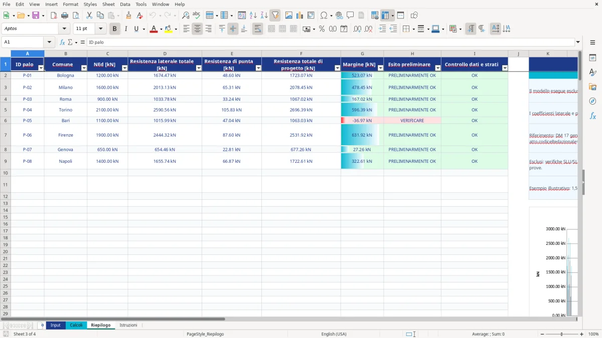Image resolution: width=602 pixels, height=338 pixels.
Task: Click row 6 header
Action: (x=5, y=120)
